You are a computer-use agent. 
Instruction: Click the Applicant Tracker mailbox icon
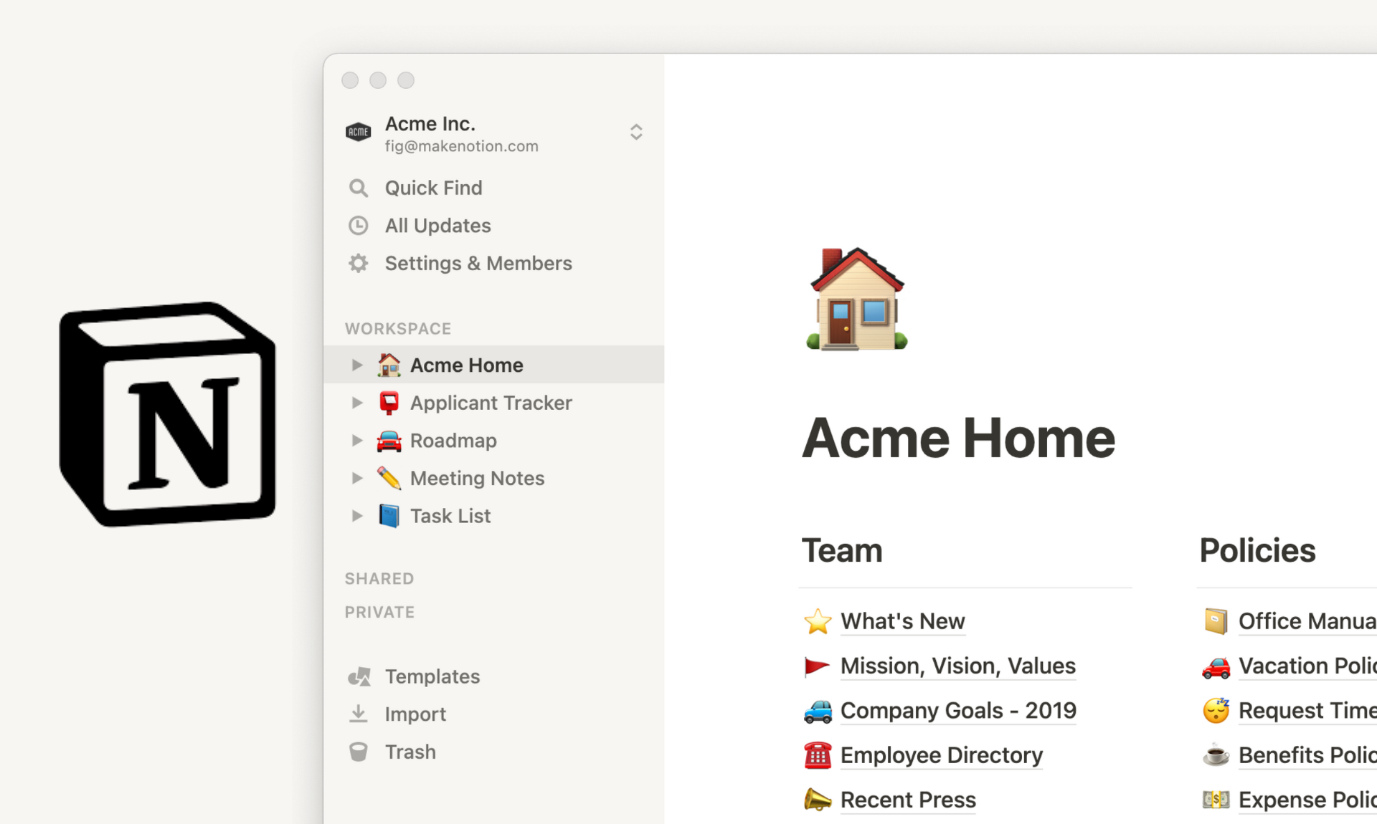coord(389,403)
